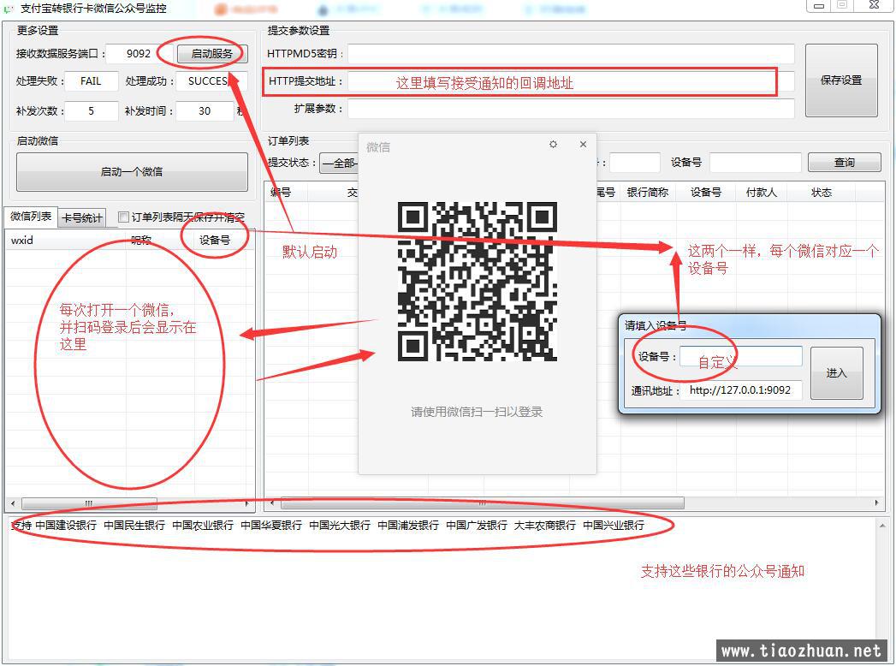Click the order table horizontal scrollbar thumb
896x666 pixels.
(x=483, y=503)
